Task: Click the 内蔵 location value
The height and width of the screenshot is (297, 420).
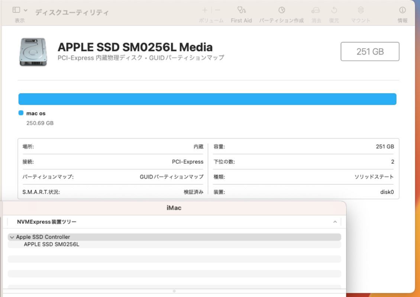Action: tap(198, 147)
